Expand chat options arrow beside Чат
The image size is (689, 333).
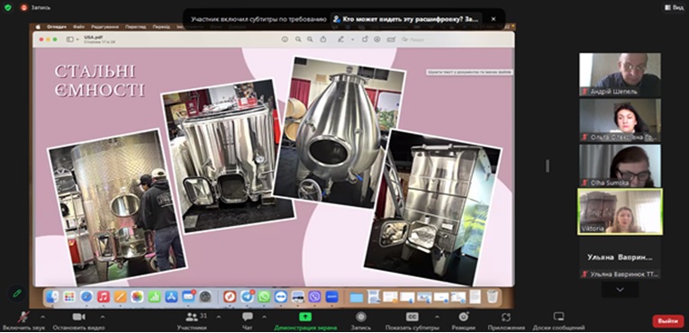(264, 316)
